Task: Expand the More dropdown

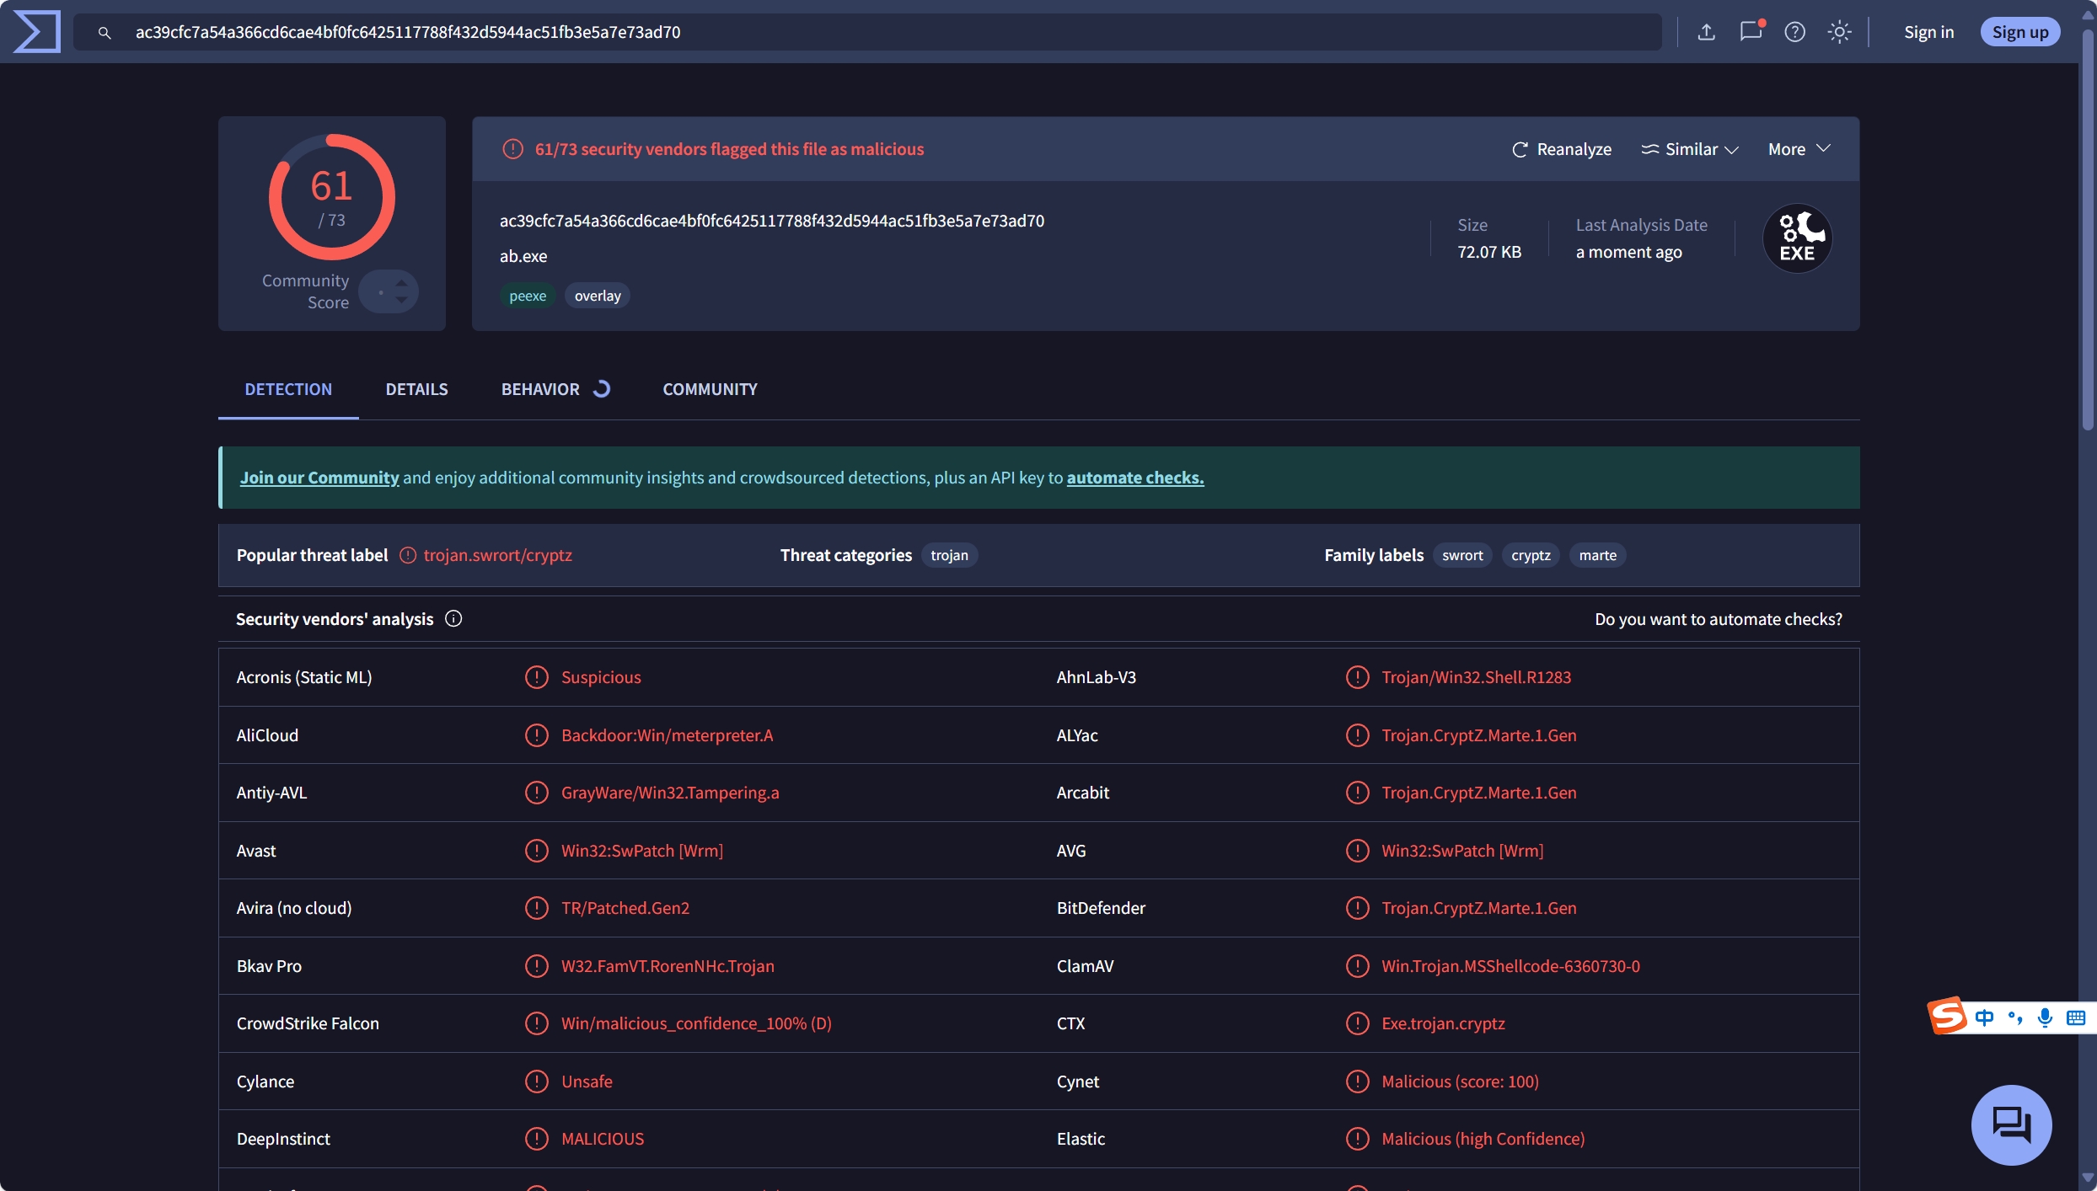Action: (1799, 149)
